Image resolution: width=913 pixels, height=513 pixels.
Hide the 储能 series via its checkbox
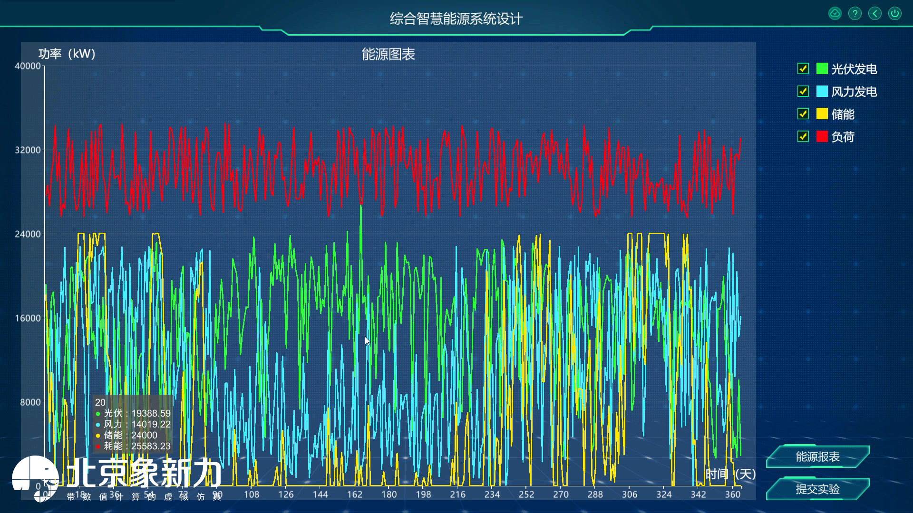803,114
